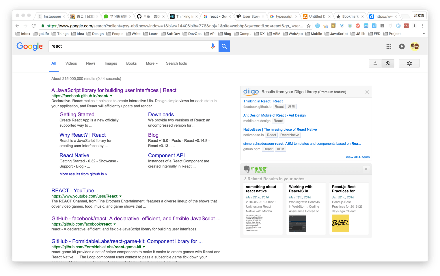
Task: Open the Component API sitelink
Action: click(166, 155)
